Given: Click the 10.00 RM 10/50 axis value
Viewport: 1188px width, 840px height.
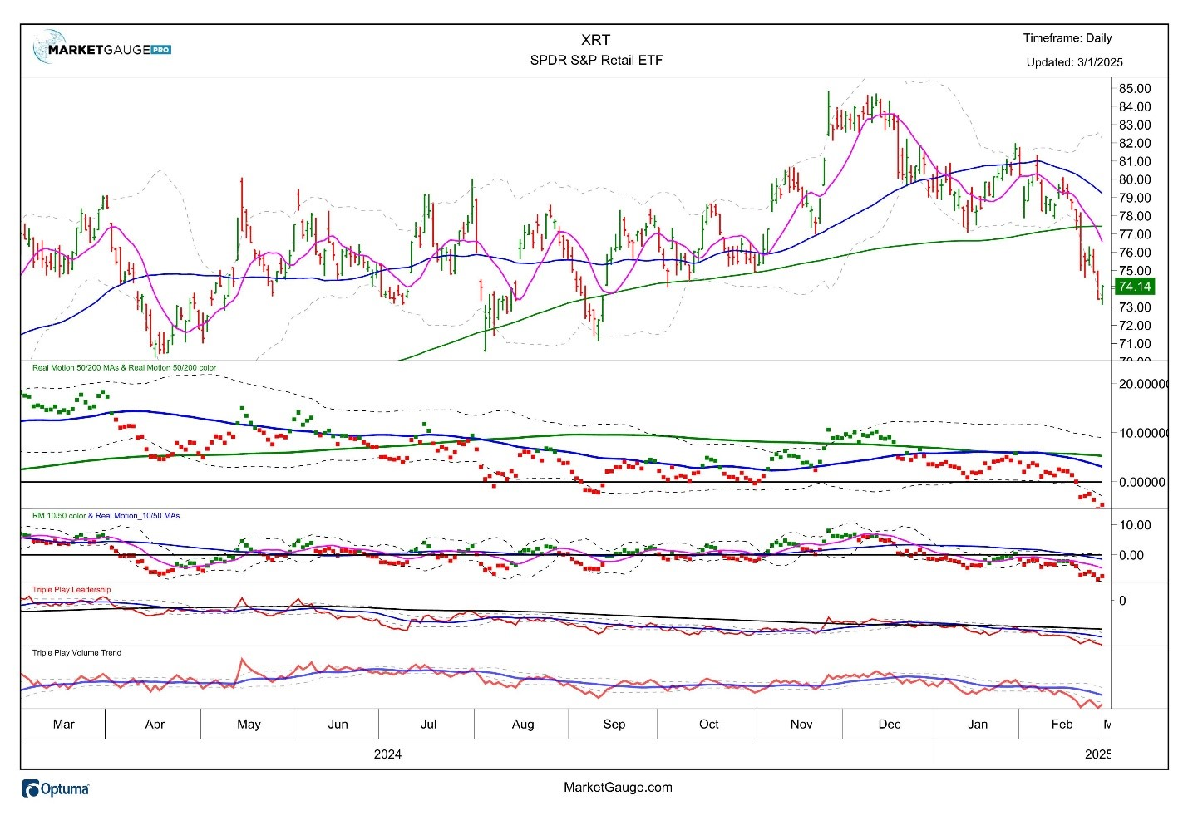Looking at the screenshot, I should (1135, 525).
